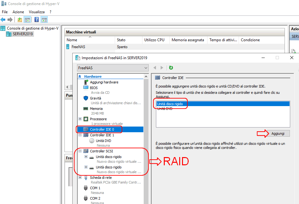Expand the first SCSI Unità disco rigido
The height and width of the screenshot is (204, 299).
(86, 157)
